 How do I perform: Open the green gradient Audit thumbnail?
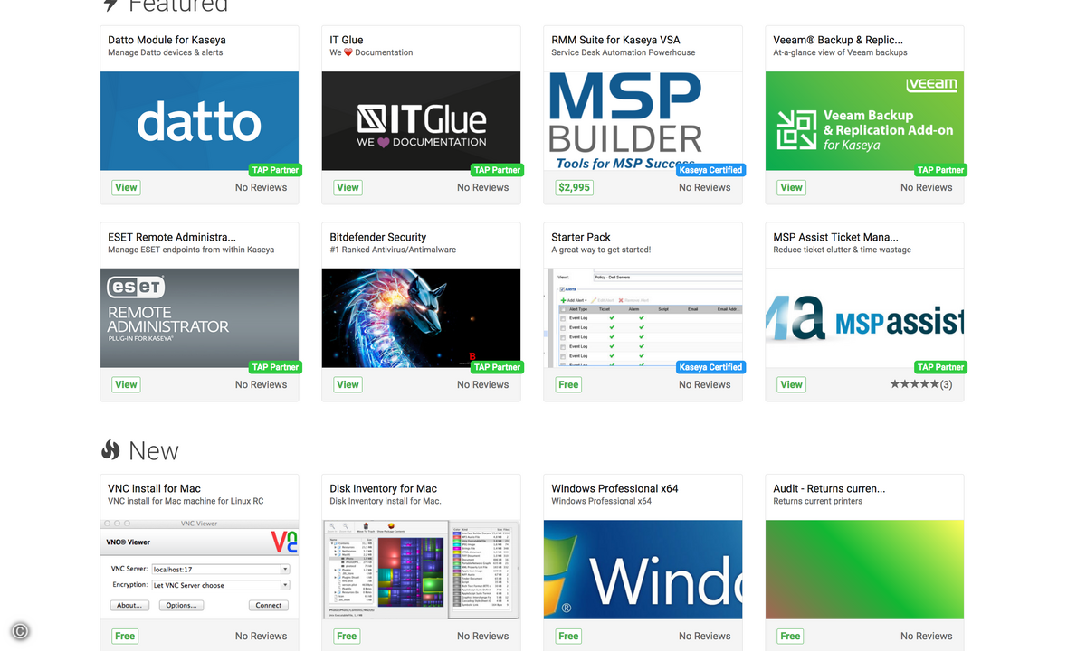[x=864, y=570]
